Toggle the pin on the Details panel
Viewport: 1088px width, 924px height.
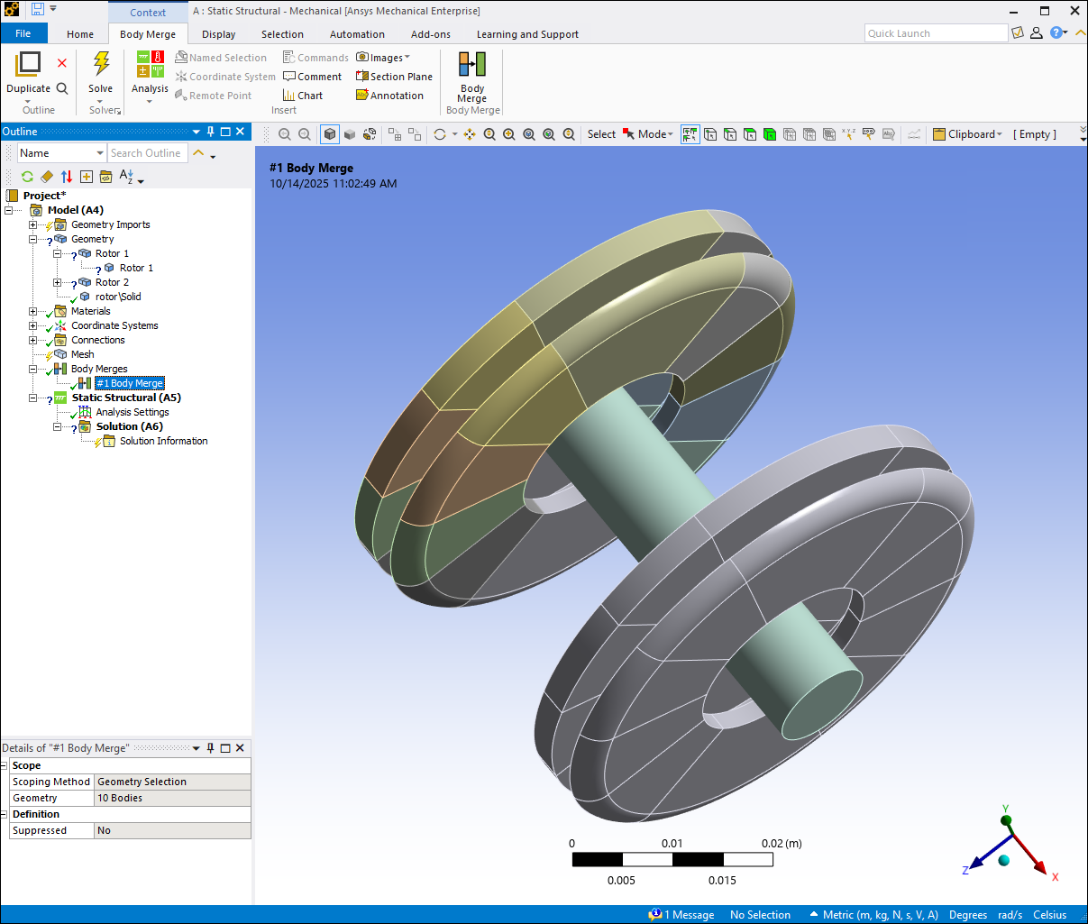(x=211, y=748)
